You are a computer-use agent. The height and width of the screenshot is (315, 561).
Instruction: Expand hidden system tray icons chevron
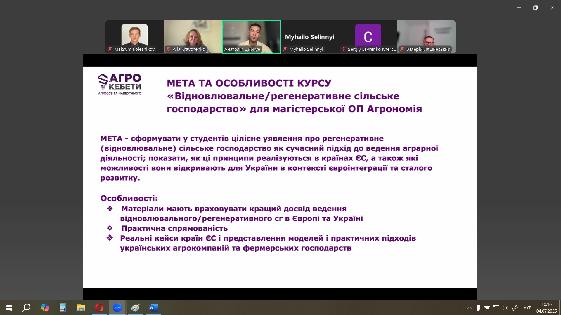tap(470, 308)
